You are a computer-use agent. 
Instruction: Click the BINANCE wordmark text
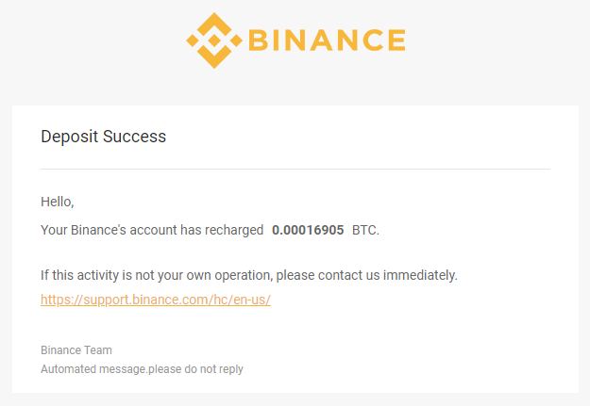point(327,41)
